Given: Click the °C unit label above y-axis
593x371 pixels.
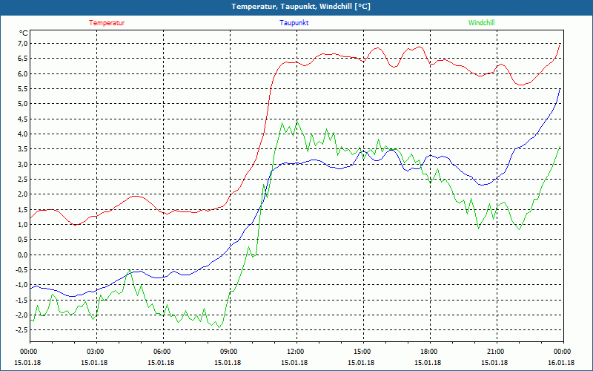Looking at the screenshot, I should coord(24,33).
